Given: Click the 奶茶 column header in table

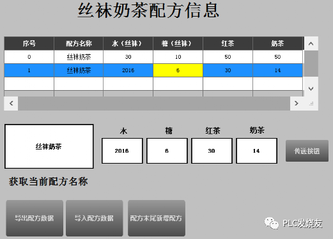Looking at the screenshot, I should tap(277, 43).
